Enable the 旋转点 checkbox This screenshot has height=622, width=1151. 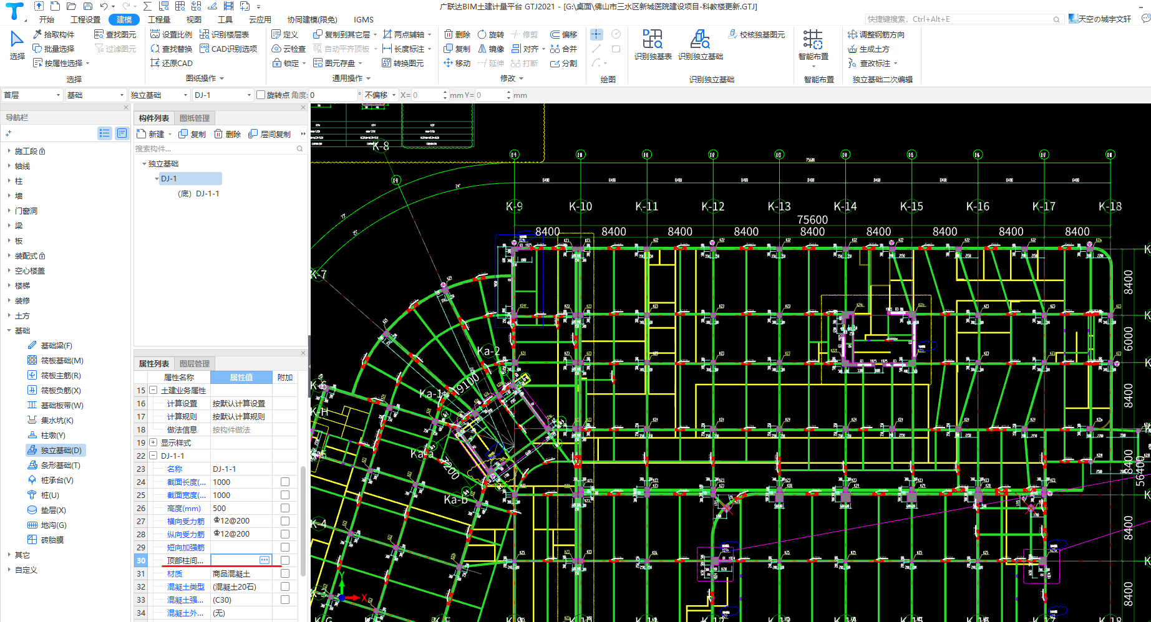(261, 95)
